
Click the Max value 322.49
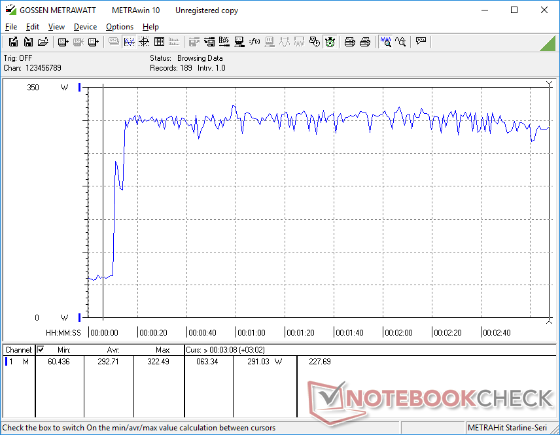[x=158, y=362]
